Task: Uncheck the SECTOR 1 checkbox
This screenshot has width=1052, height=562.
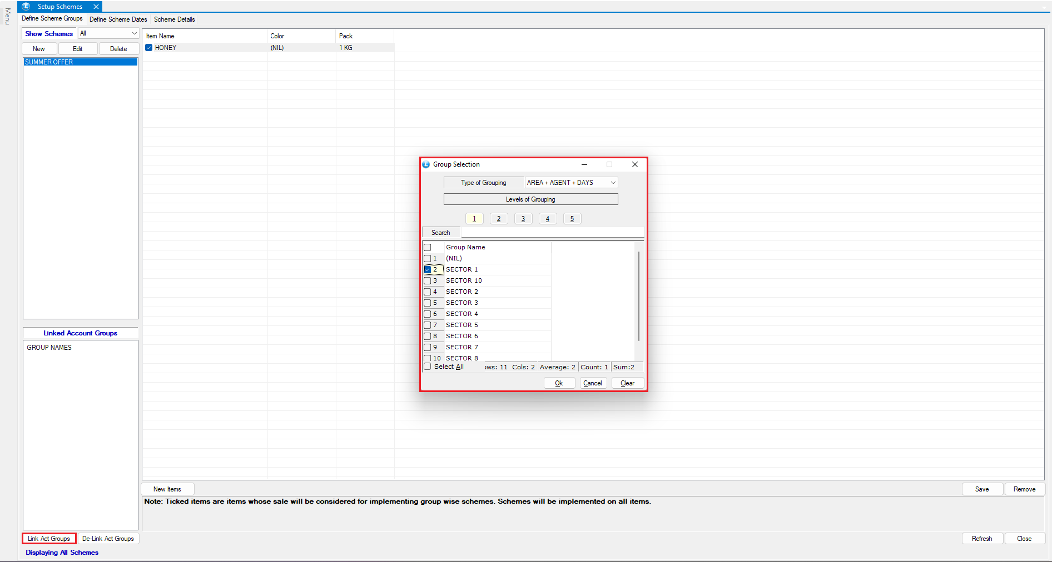Action: pyautogui.click(x=428, y=269)
